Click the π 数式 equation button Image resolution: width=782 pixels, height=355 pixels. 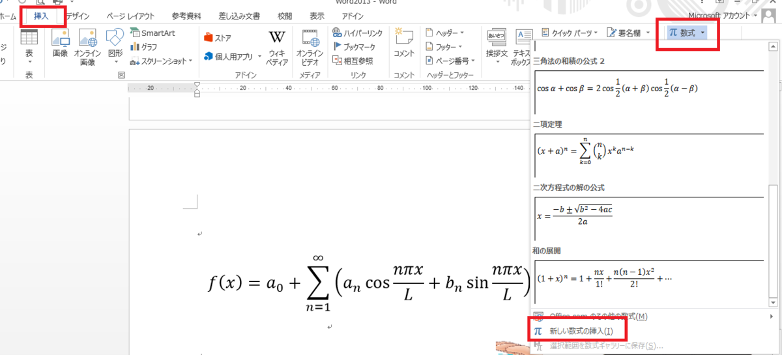(x=682, y=33)
